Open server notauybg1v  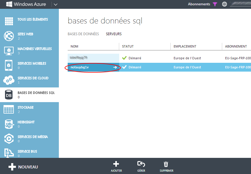point(79,67)
